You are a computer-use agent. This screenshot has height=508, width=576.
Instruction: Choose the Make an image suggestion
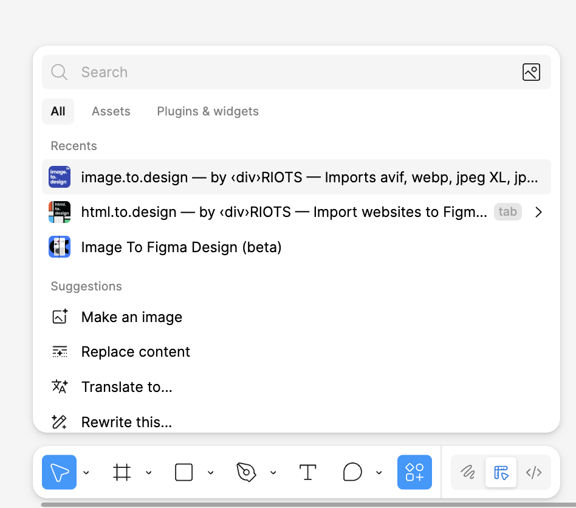click(131, 317)
